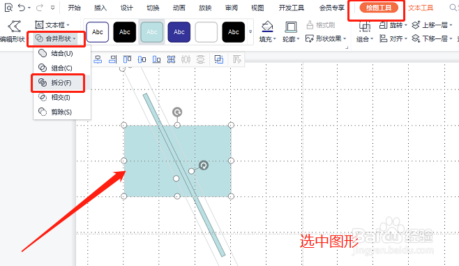Click the group shapes icon above 组合

point(365,27)
